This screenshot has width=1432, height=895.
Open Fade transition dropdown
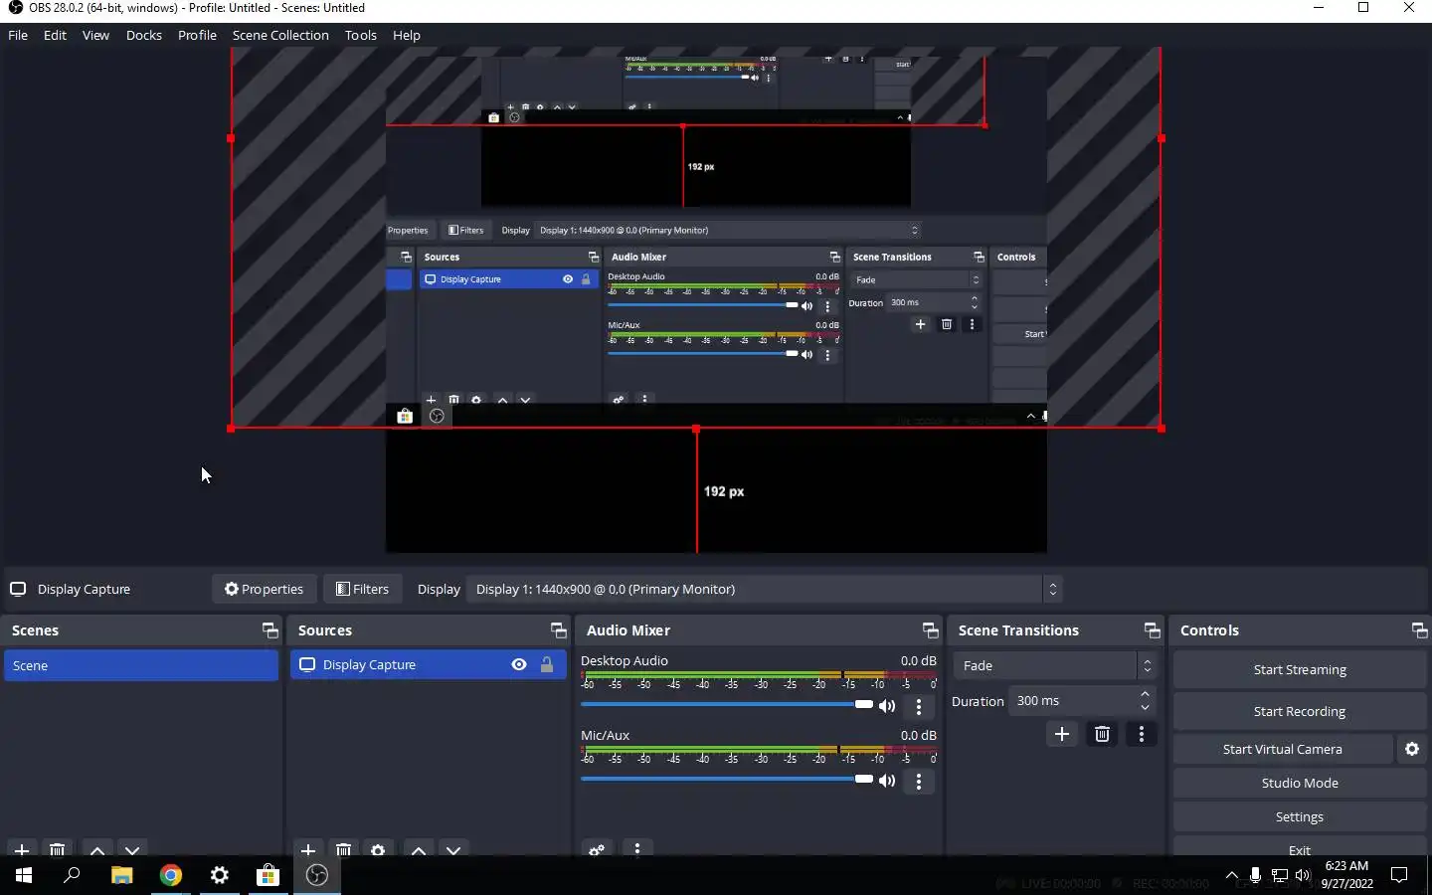pos(1054,665)
